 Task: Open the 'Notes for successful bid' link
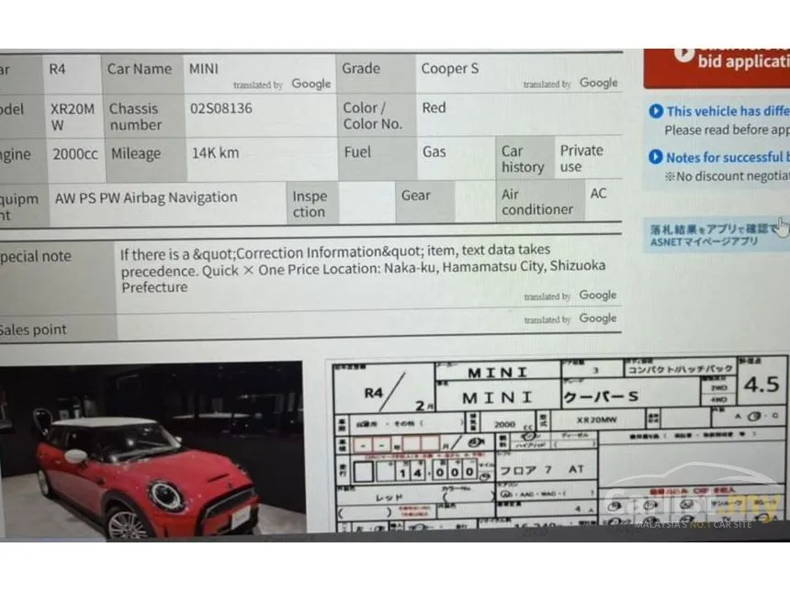click(728, 157)
